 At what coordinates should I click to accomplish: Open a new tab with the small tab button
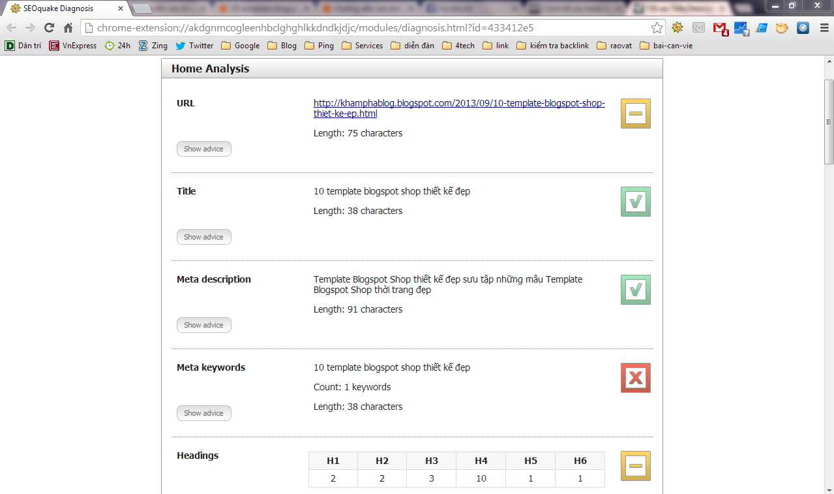142,9
